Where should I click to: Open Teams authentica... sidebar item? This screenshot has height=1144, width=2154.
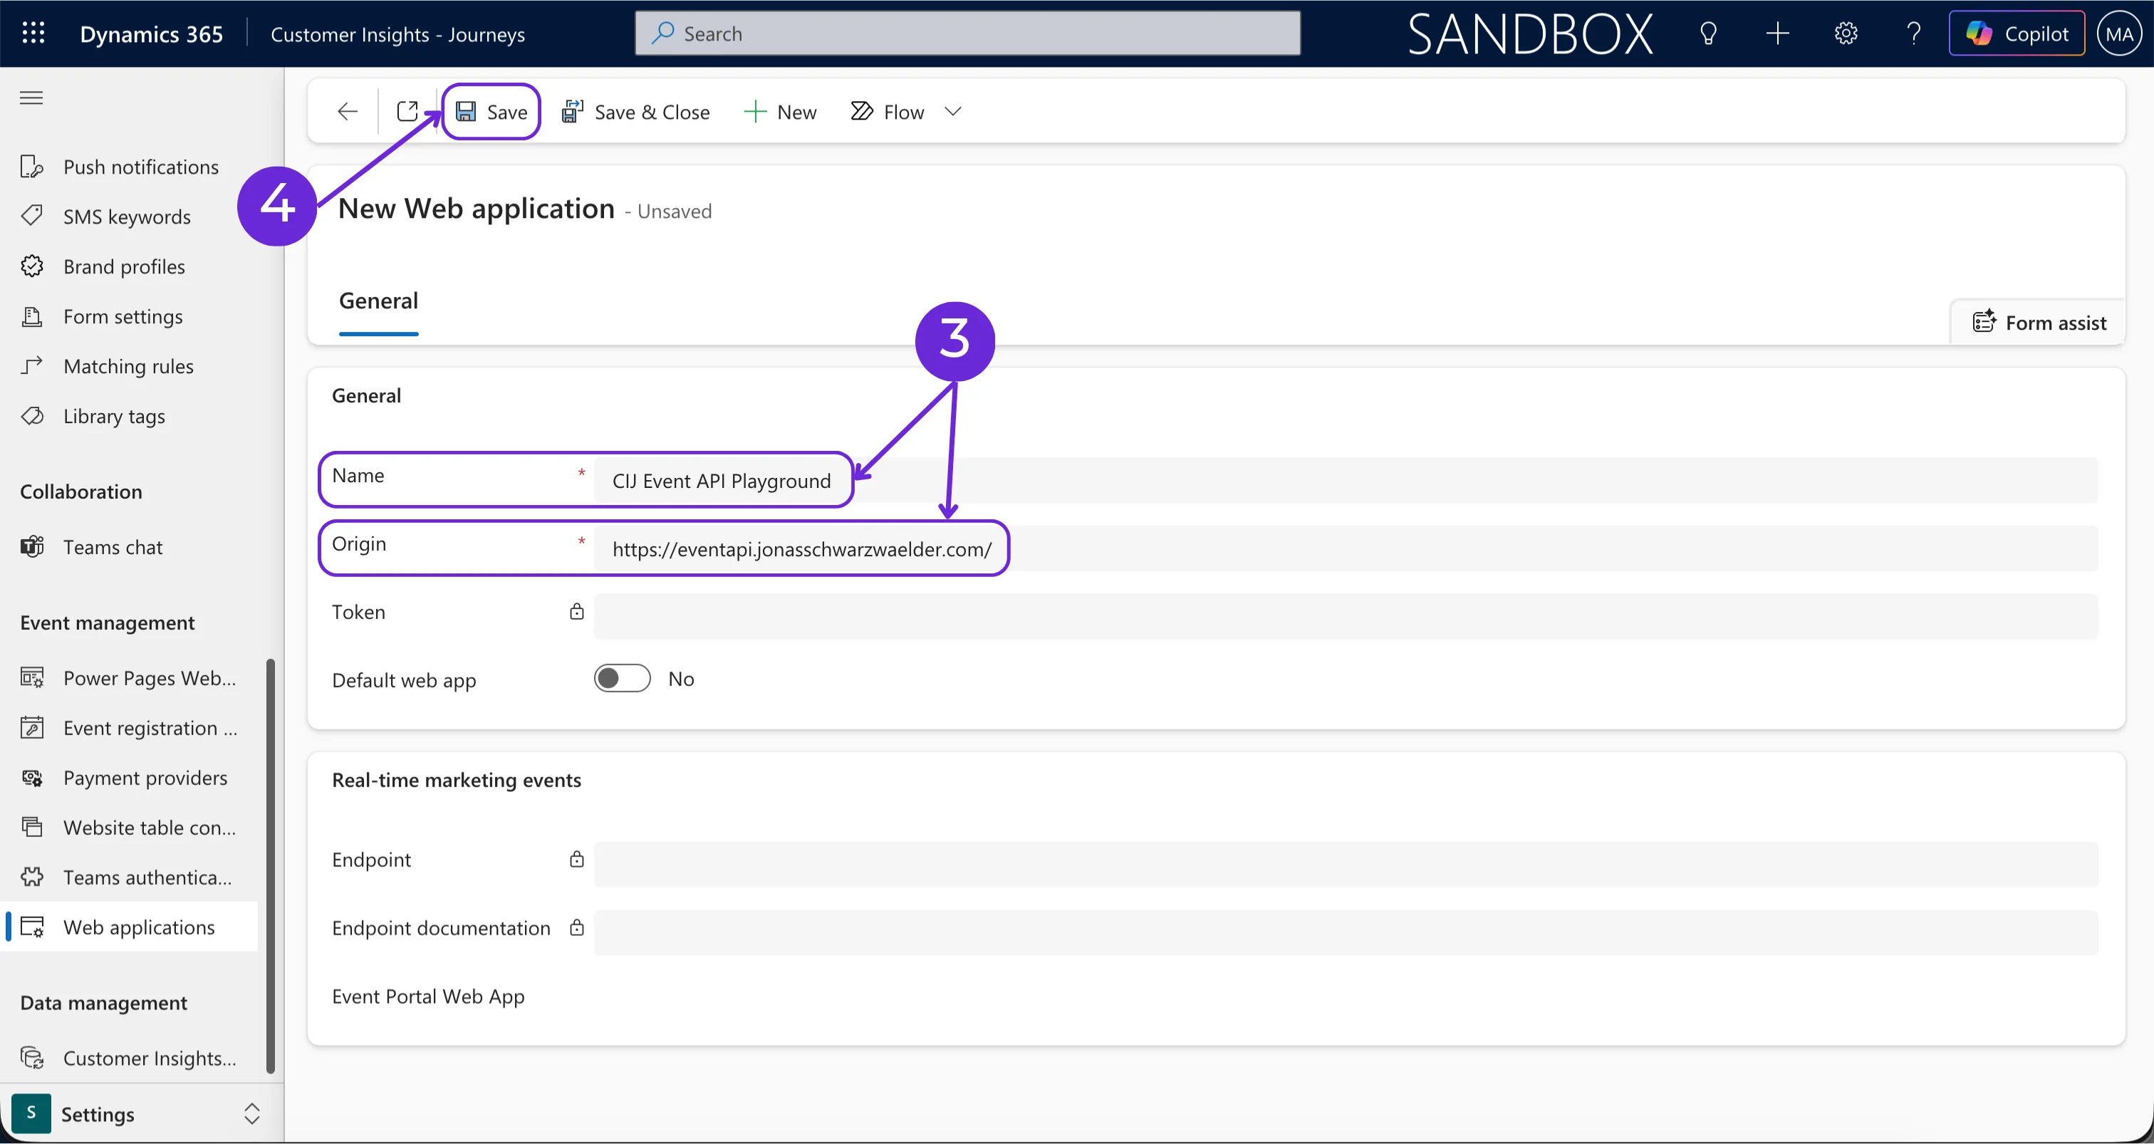coord(130,878)
